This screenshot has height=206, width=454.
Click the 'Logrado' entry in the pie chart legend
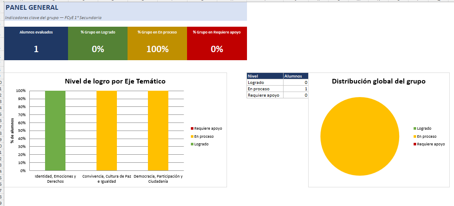(423, 128)
